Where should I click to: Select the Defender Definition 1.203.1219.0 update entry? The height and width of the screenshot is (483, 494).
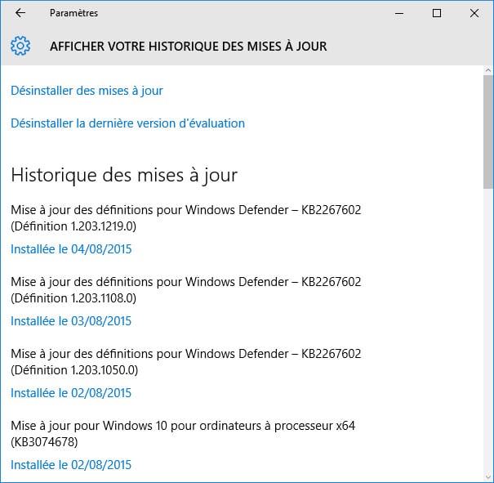[185, 218]
